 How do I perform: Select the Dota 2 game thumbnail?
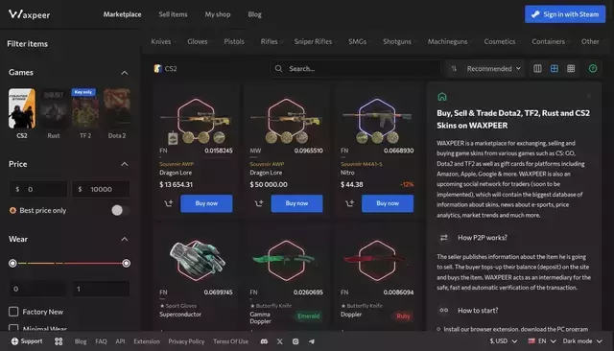(117, 108)
